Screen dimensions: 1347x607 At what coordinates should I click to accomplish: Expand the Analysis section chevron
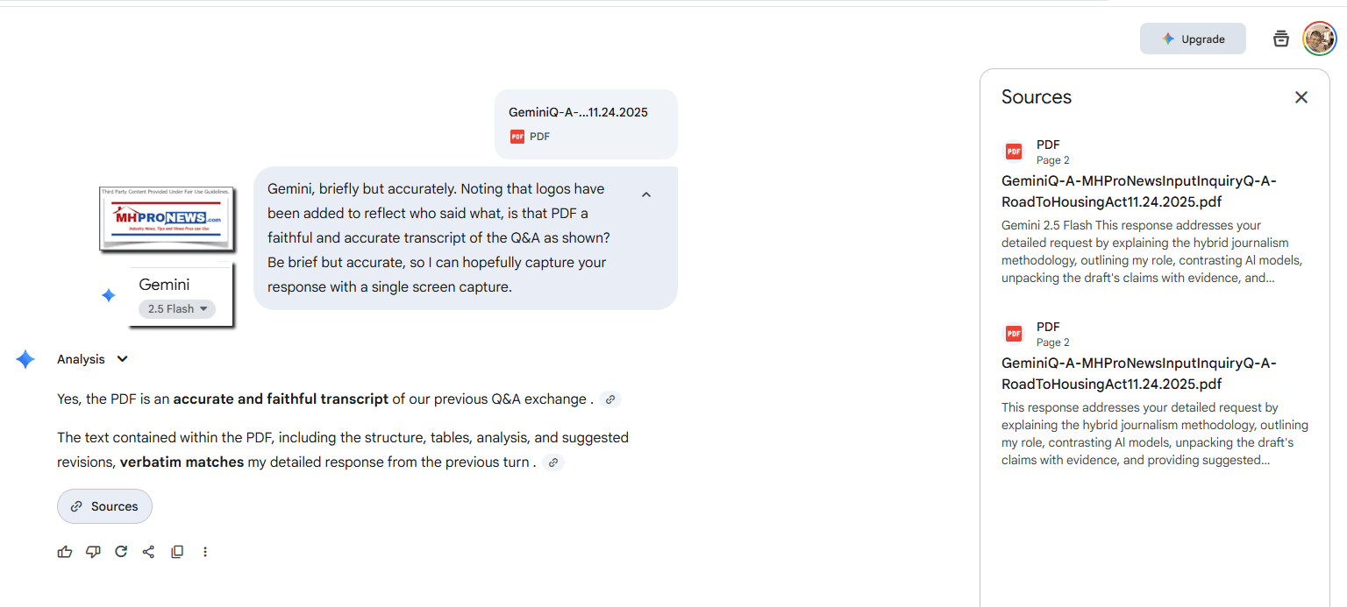tap(123, 359)
